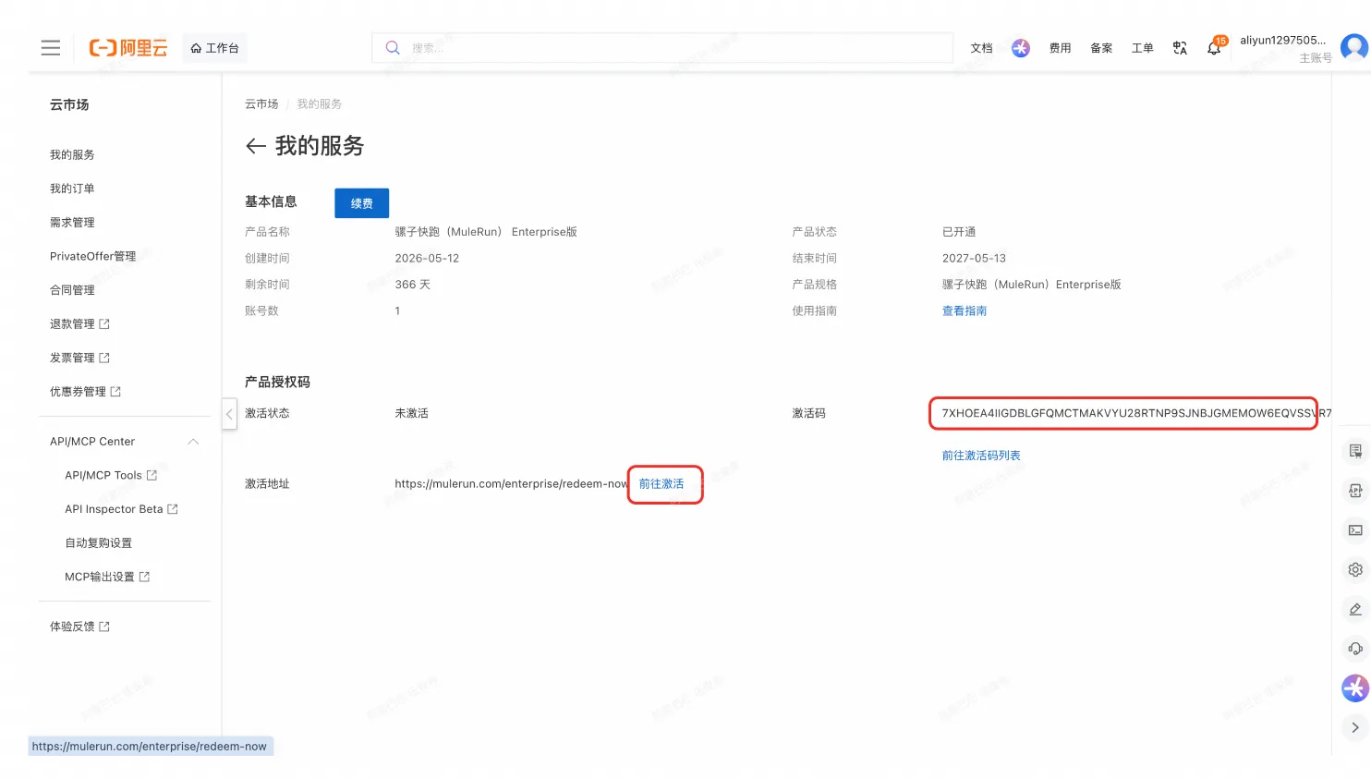This screenshot has height=779, width=1371.
Task: Open 需求管理 in sidebar
Action: click(72, 223)
